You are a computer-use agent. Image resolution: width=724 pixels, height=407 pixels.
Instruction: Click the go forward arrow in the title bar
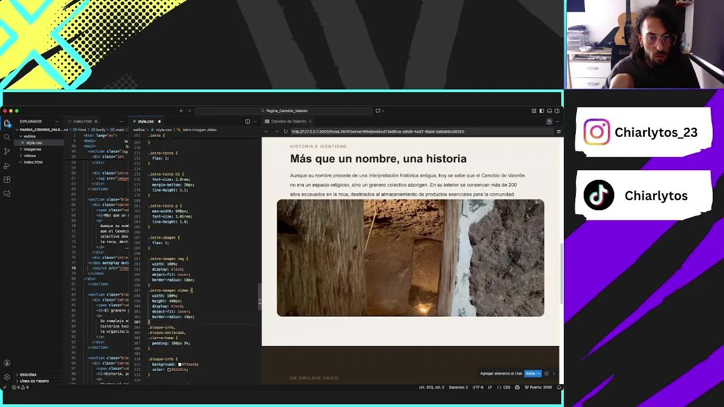point(189,111)
